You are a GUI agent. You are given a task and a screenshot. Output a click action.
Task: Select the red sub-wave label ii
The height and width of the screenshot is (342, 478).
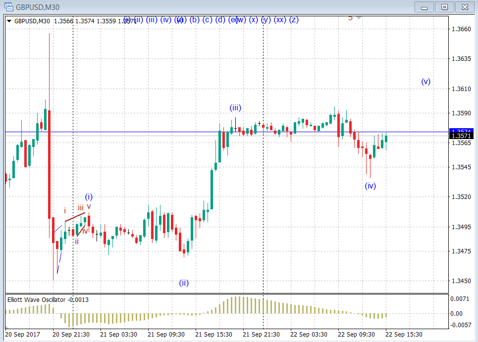click(77, 242)
